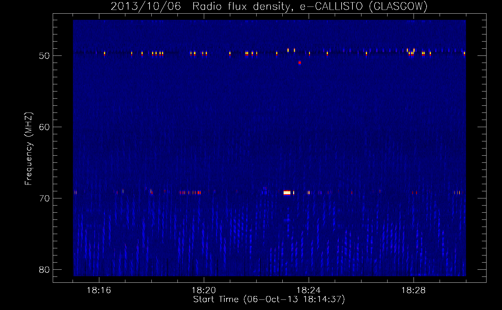The image size is (502, 310).
Task: Click the 18:16 time tick label
Action: pos(99,290)
